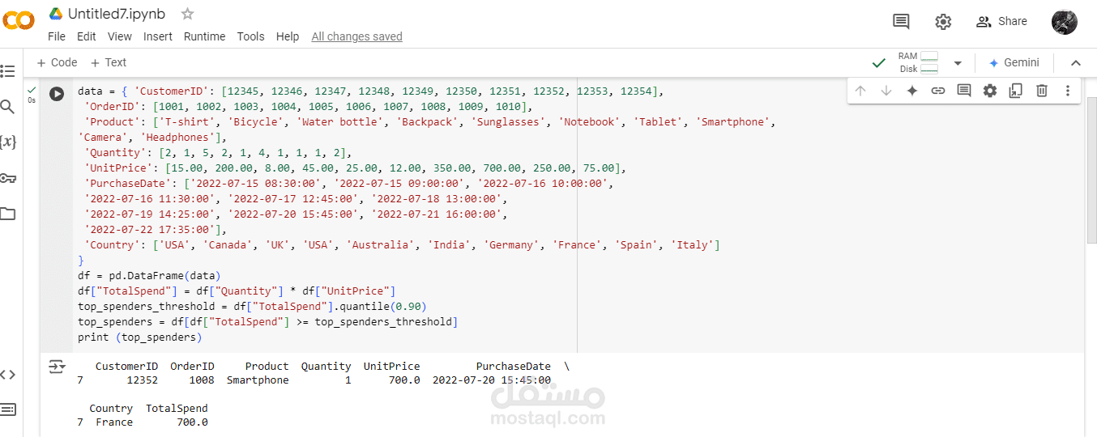The width and height of the screenshot is (1097, 437).
Task: Collapse the header with the chevron up
Action: [1076, 63]
